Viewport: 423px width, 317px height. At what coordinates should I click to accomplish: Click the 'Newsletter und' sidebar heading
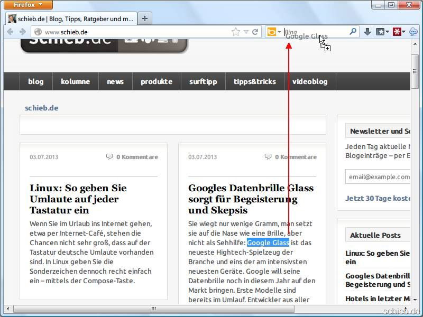[380, 131]
